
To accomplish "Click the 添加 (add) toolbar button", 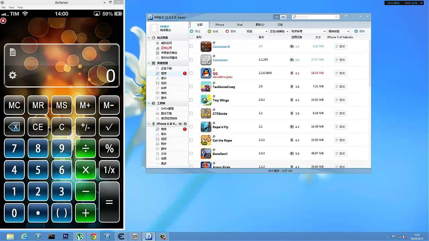I will 195,31.
